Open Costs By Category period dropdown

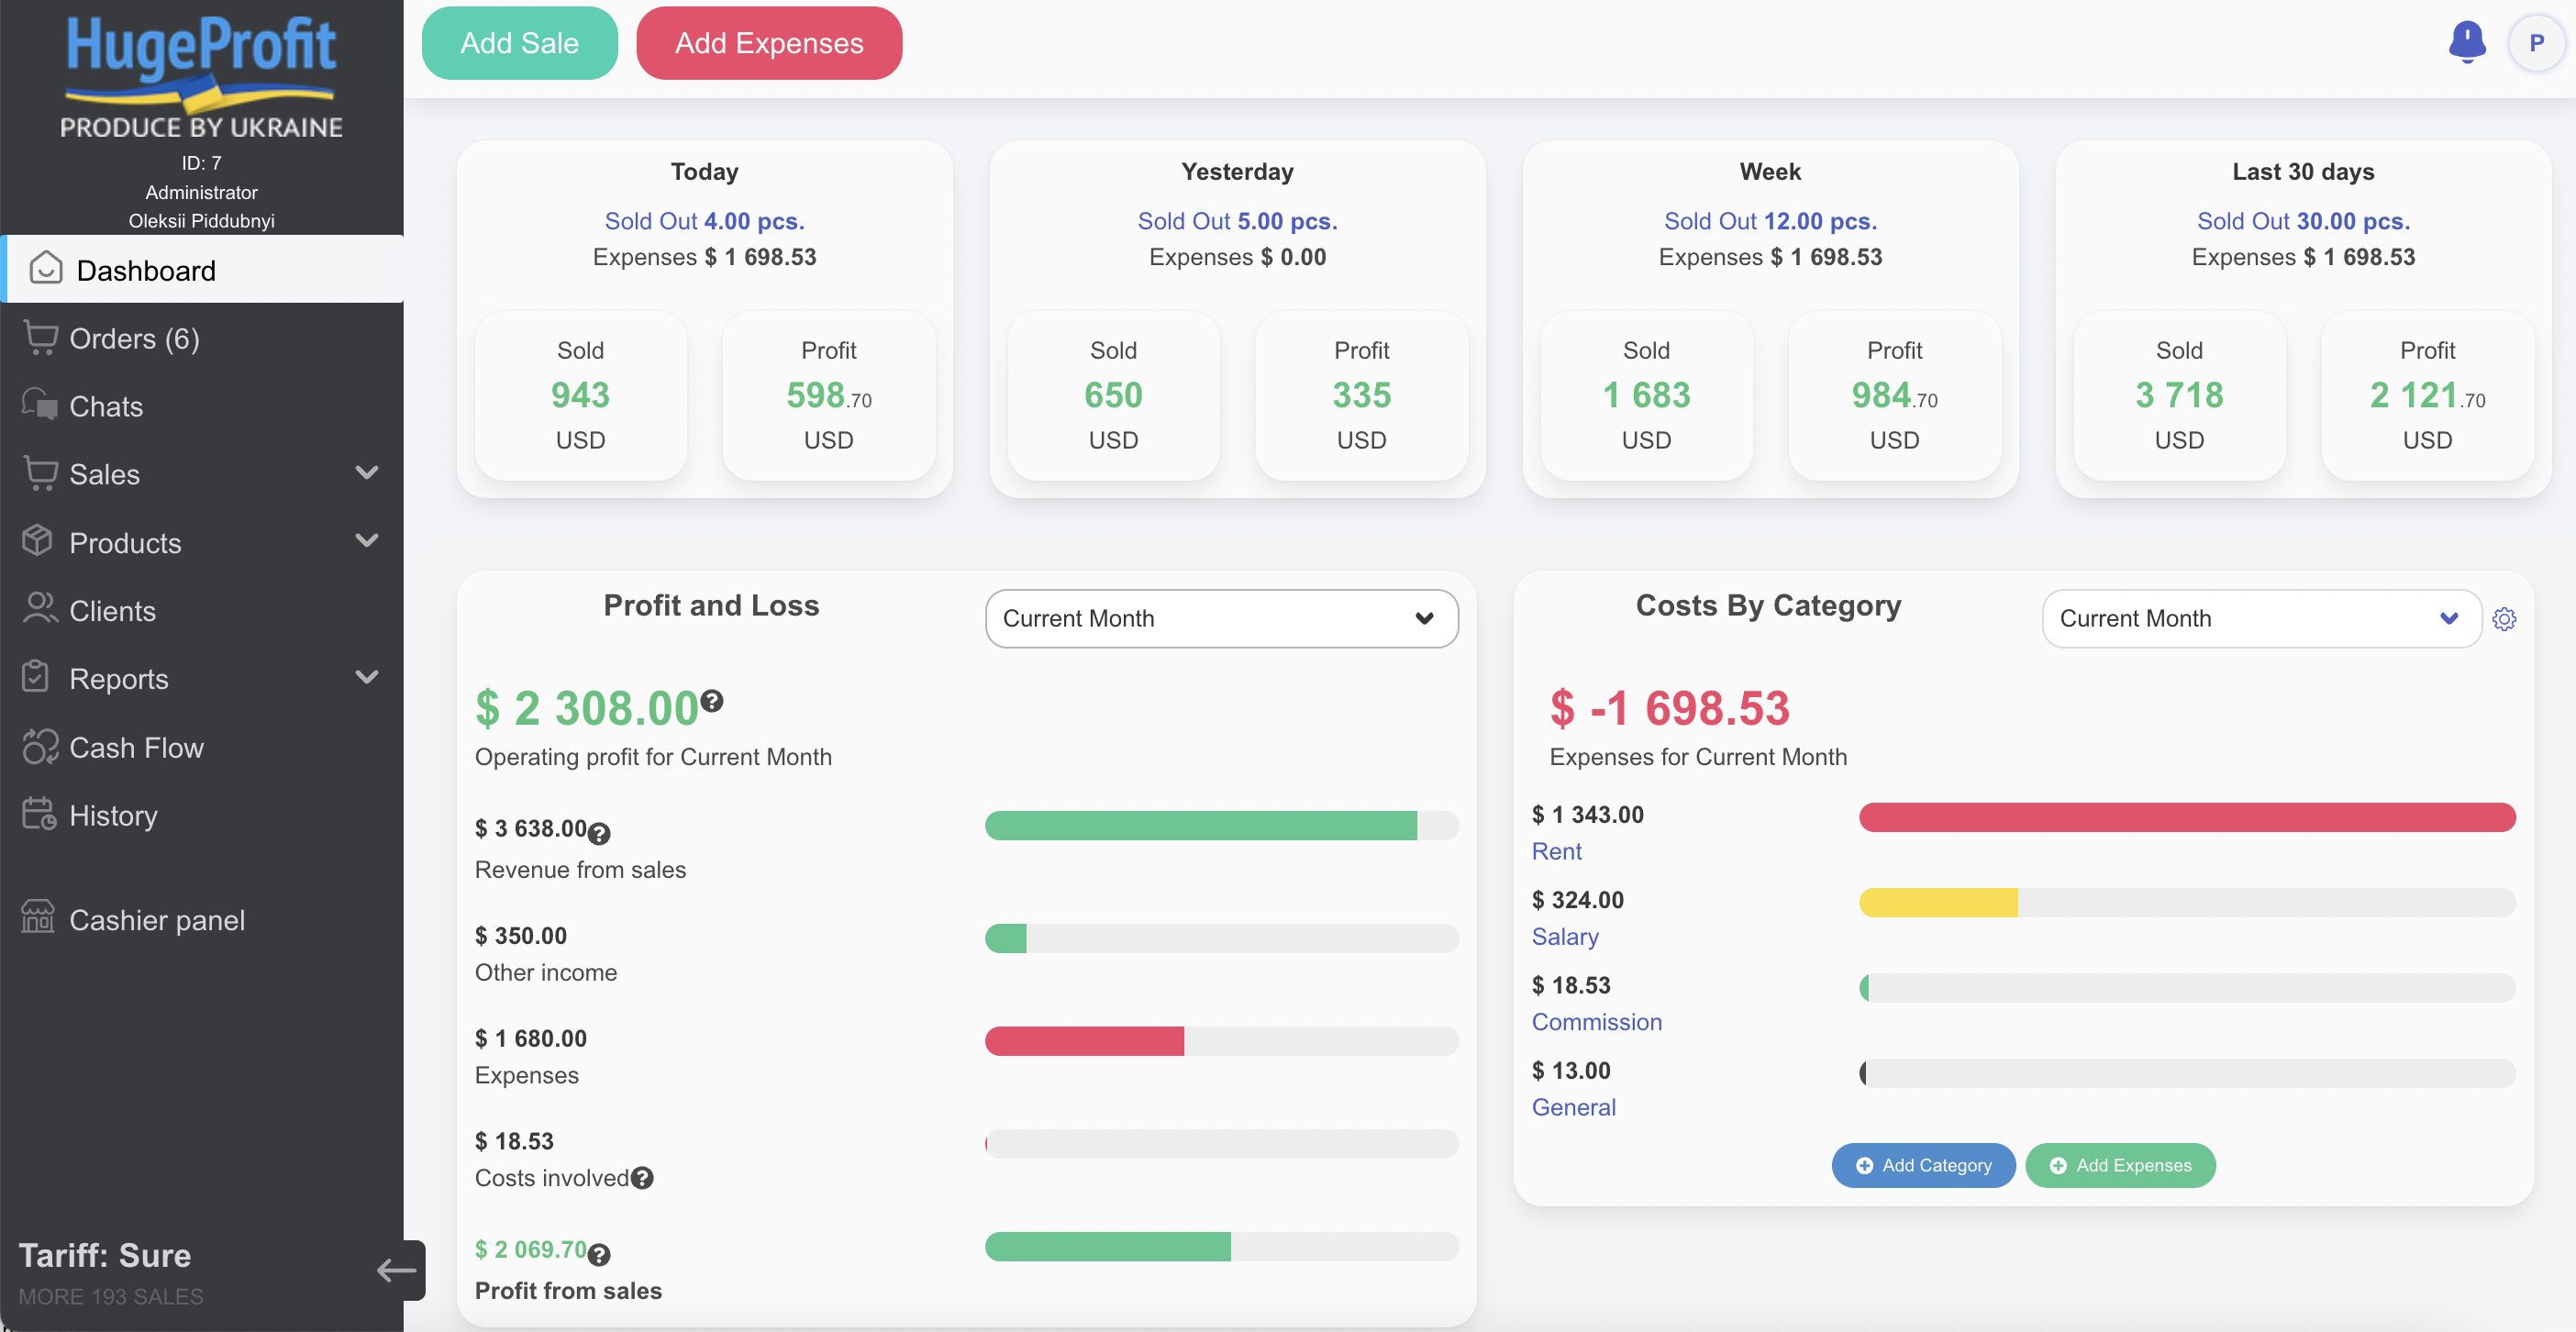(x=2259, y=618)
